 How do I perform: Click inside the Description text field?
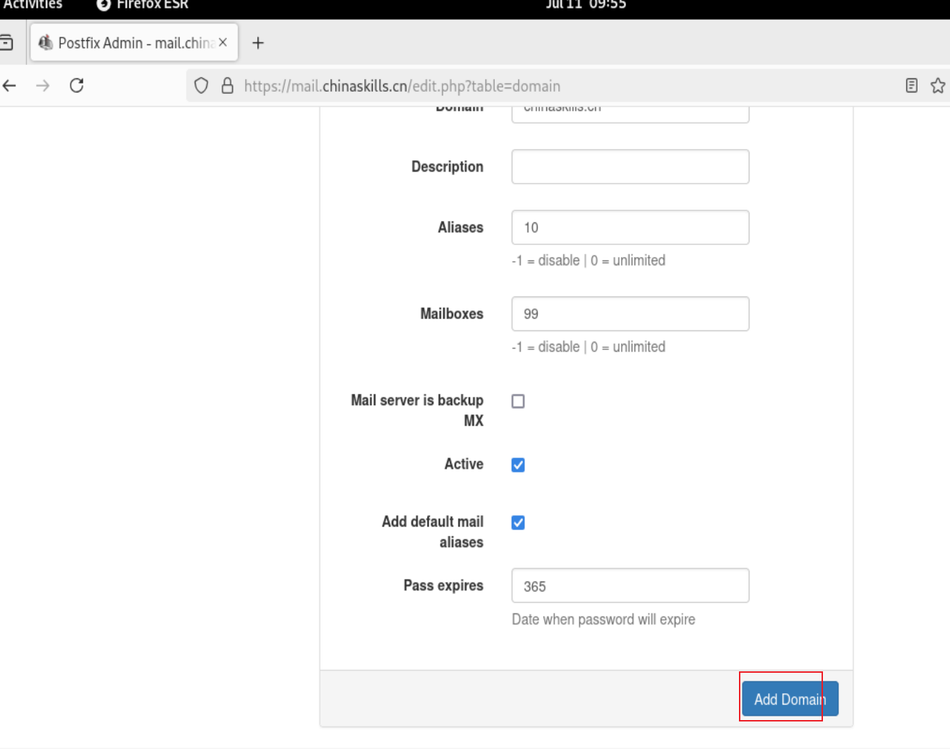630,167
